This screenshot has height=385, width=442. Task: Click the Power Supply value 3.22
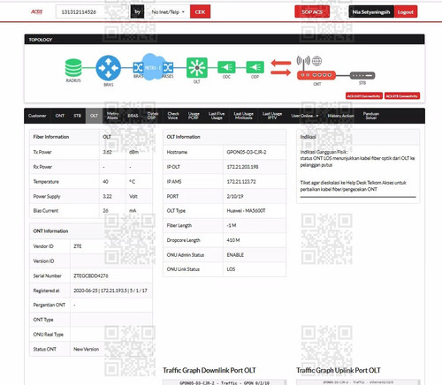[x=107, y=196]
